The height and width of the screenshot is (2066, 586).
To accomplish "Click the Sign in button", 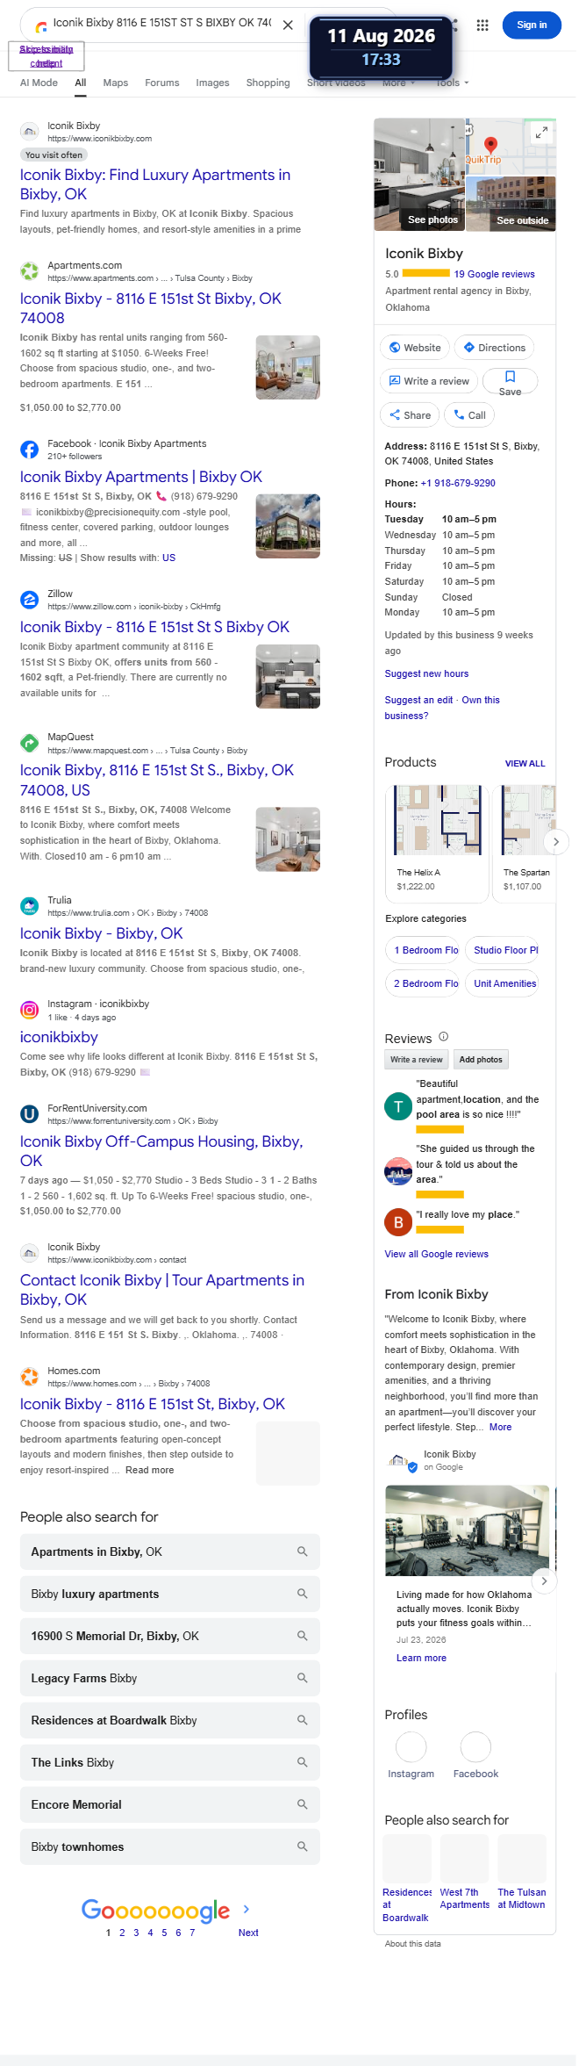I will (532, 25).
